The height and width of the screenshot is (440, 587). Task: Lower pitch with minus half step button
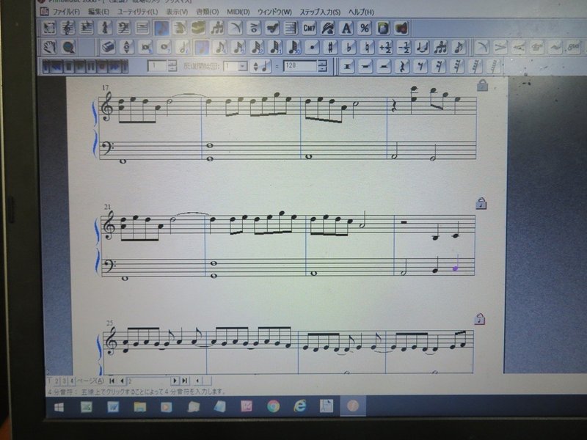click(x=404, y=47)
